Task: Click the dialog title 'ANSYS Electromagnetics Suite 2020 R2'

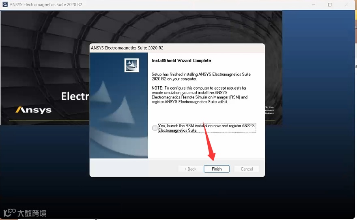Action: [127, 48]
